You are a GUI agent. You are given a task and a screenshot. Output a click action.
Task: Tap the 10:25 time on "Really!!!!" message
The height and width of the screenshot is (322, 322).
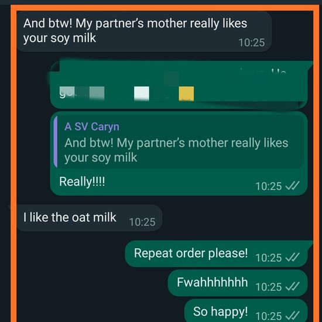tap(268, 186)
